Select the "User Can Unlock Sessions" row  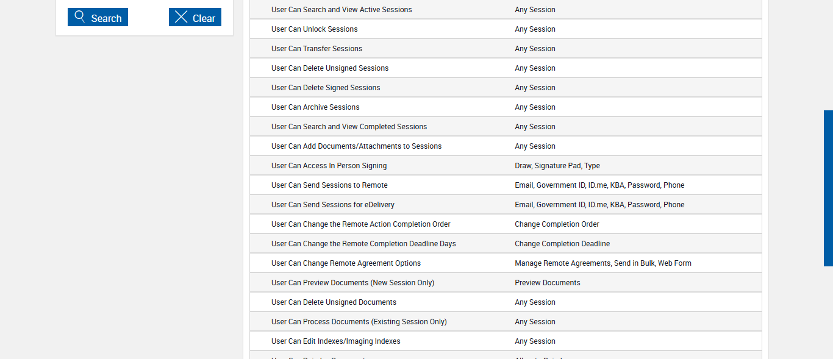click(315, 29)
